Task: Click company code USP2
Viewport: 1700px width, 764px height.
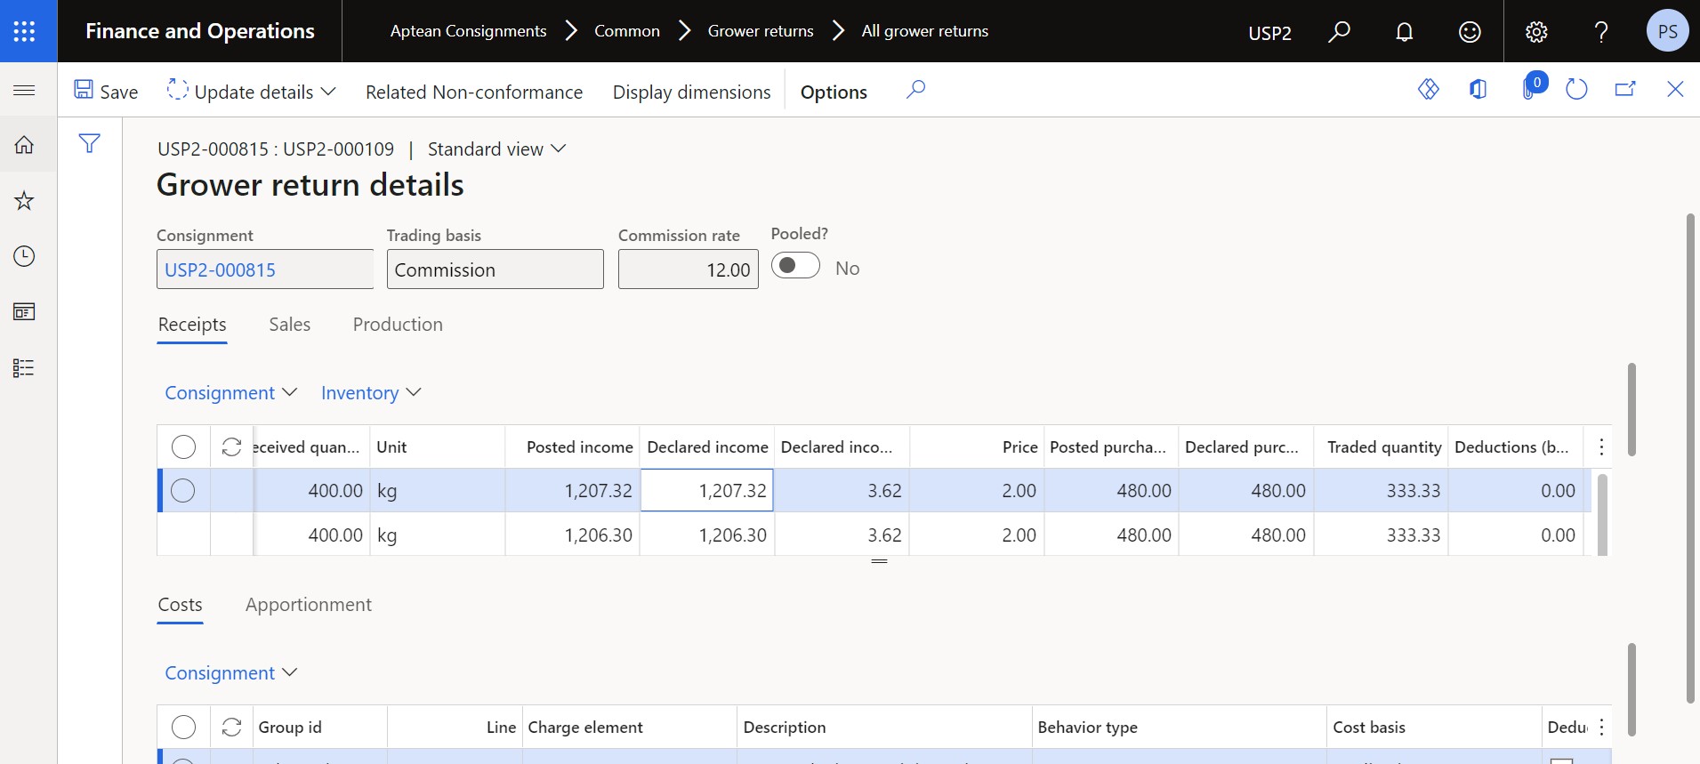Action: [x=1269, y=33]
